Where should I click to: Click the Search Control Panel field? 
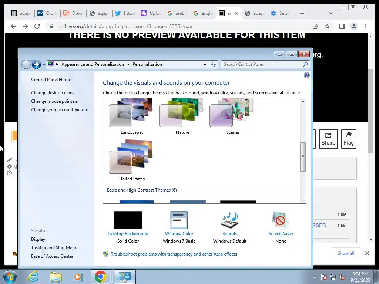click(262, 64)
